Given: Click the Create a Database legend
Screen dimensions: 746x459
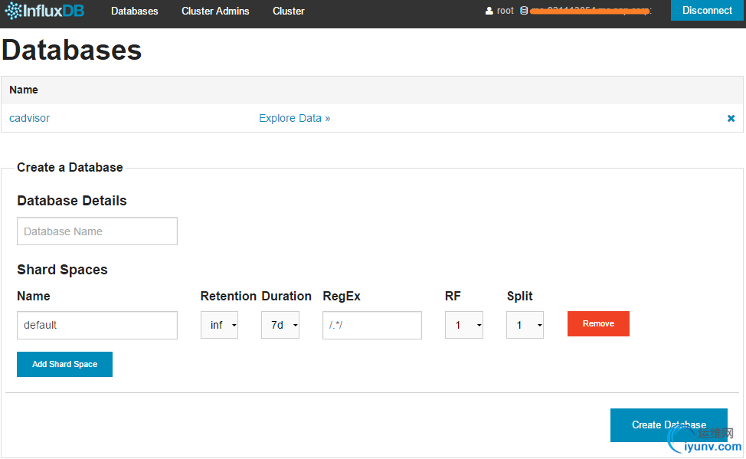Looking at the screenshot, I should click(x=70, y=168).
